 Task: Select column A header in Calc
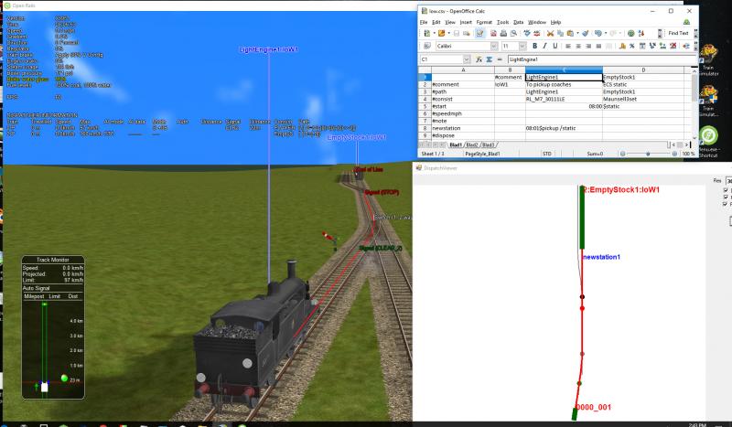point(463,69)
